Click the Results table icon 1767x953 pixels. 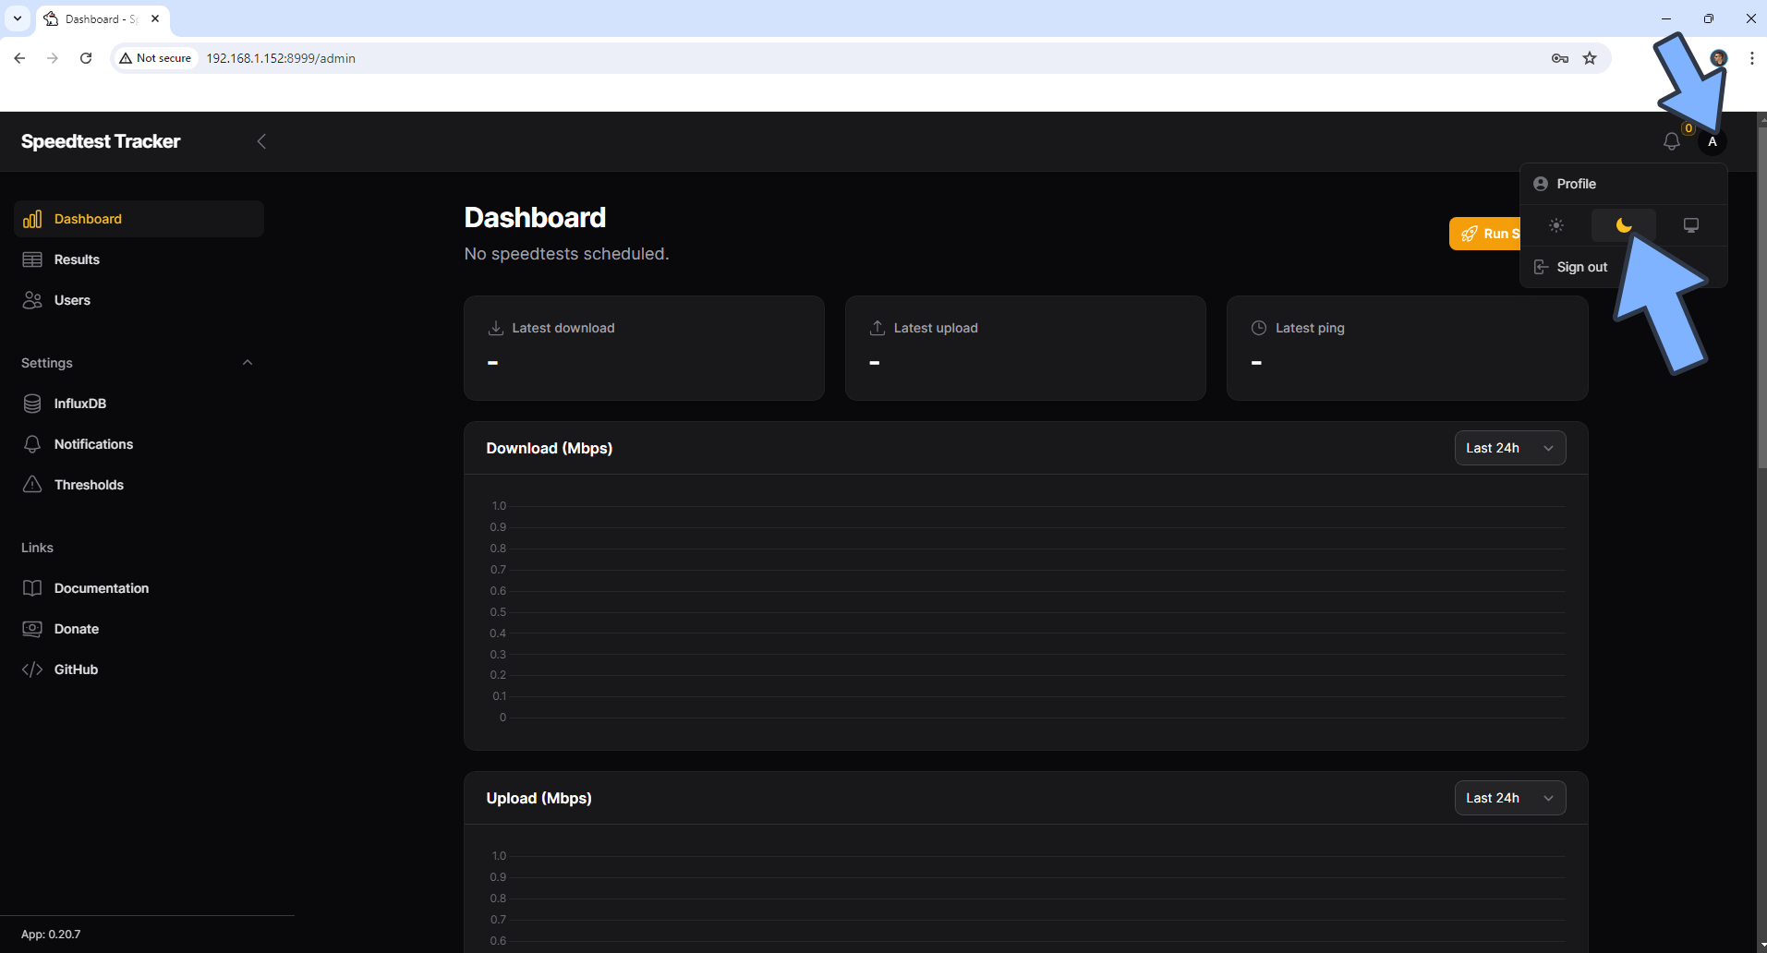pos(32,259)
